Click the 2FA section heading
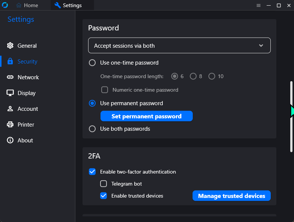This screenshot has width=294, height=222. [x=94, y=156]
